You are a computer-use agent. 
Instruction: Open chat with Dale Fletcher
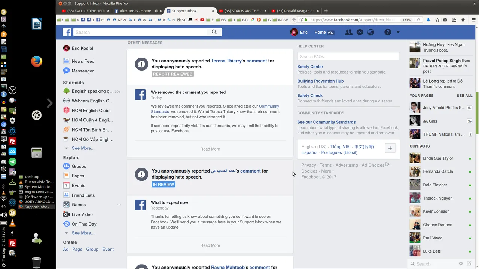tap(440, 185)
